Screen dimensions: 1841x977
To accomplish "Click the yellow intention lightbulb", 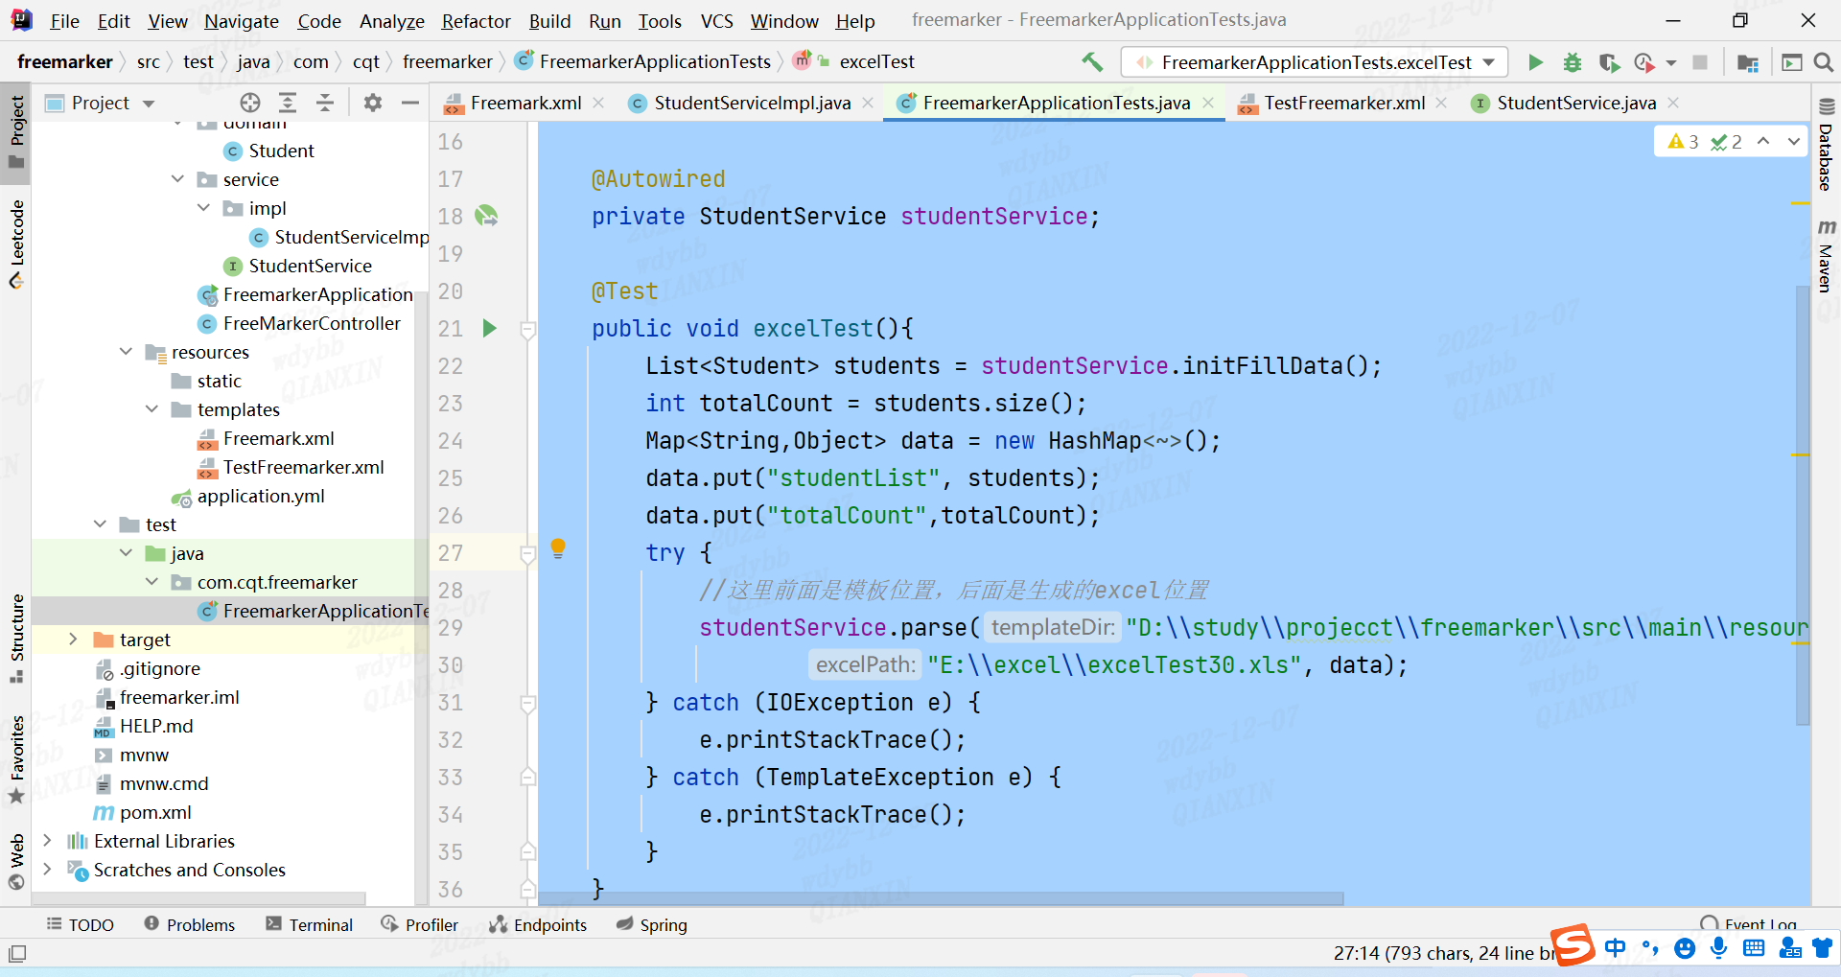I will coord(558,547).
